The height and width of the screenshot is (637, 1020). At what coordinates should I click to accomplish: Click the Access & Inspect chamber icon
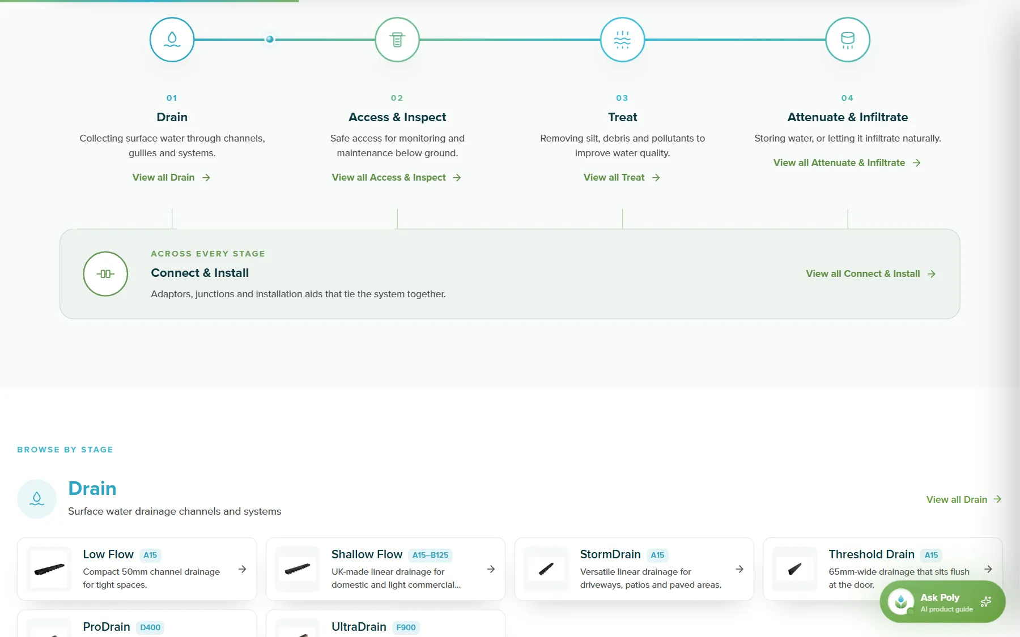coord(397,40)
